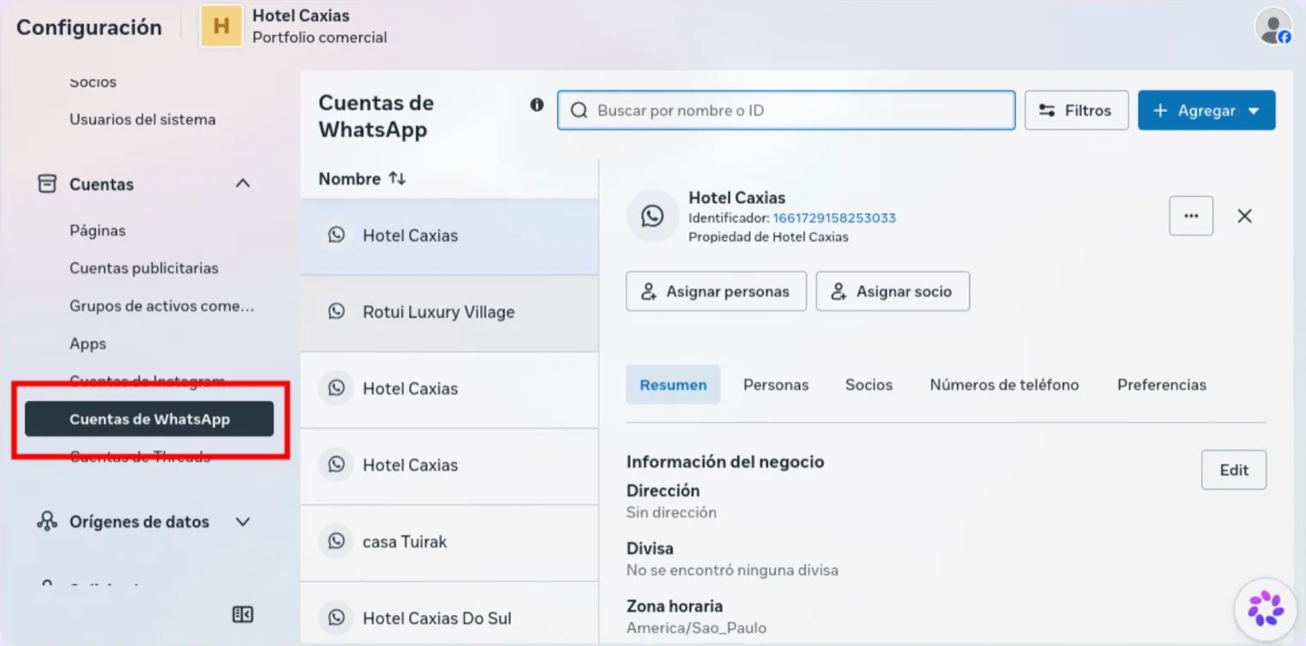This screenshot has width=1306, height=646.
Task: Select the 'casa Tuirak' account name
Action: pyautogui.click(x=405, y=541)
